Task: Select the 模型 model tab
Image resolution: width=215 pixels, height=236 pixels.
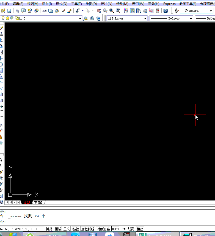Action: 26,202
